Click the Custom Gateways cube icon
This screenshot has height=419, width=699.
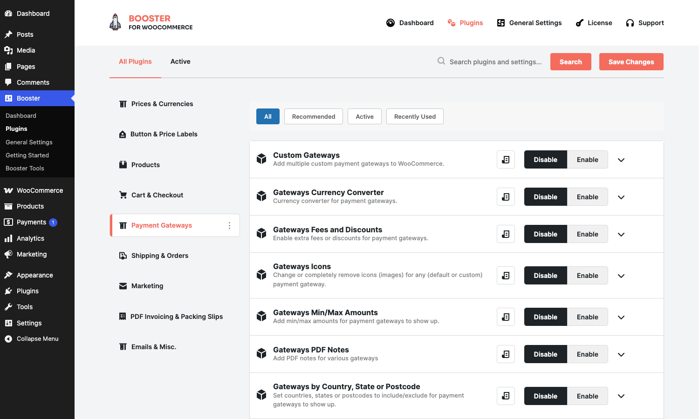coord(261,159)
